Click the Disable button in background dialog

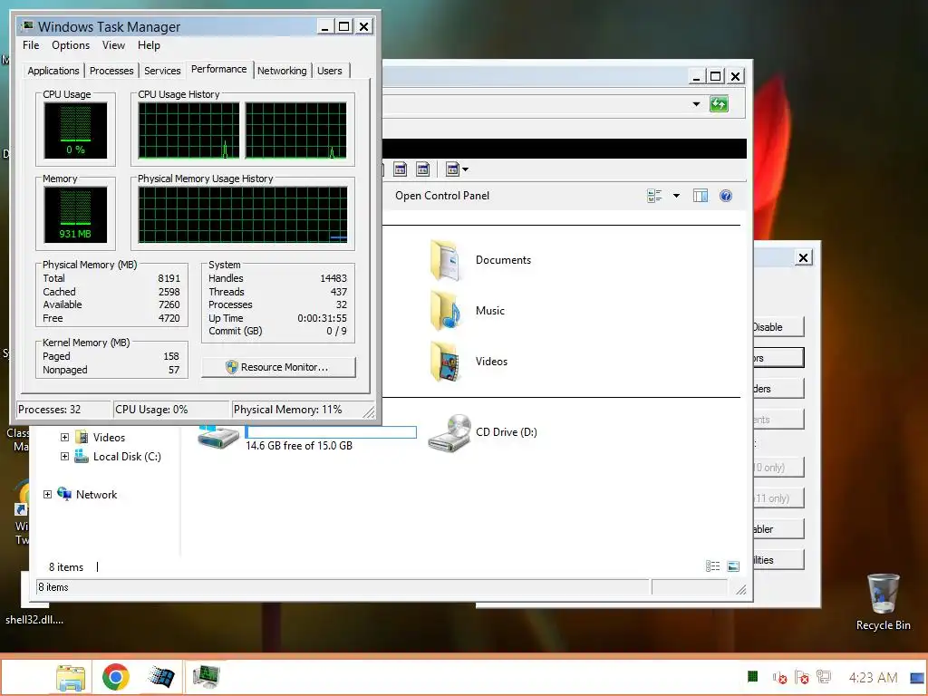click(x=778, y=326)
